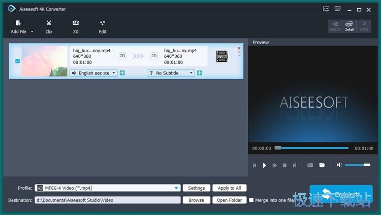
Task: Enable Merge into one file checkbox
Action: click(251, 200)
